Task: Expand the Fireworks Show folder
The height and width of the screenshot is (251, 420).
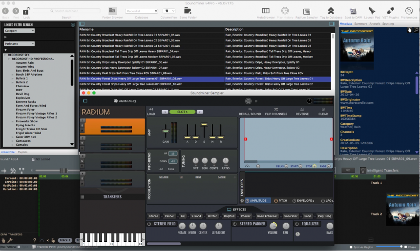Action: click(x=13, y=121)
